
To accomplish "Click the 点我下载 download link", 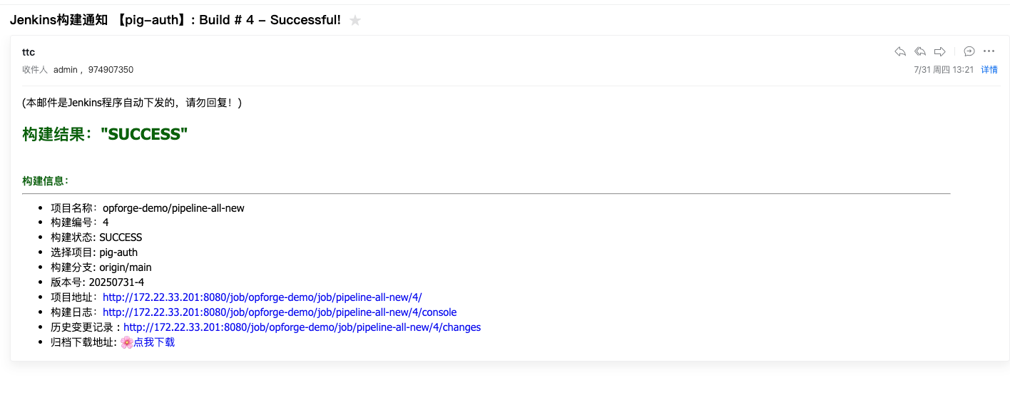I will (154, 342).
